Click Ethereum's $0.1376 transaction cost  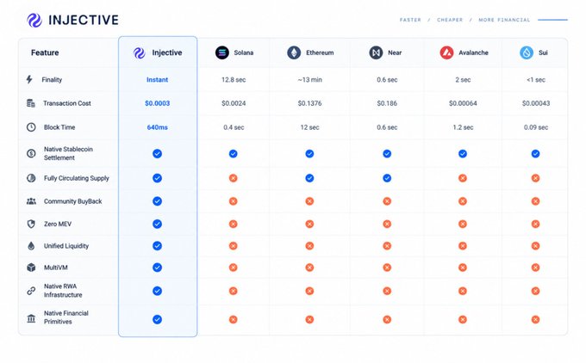(310, 103)
